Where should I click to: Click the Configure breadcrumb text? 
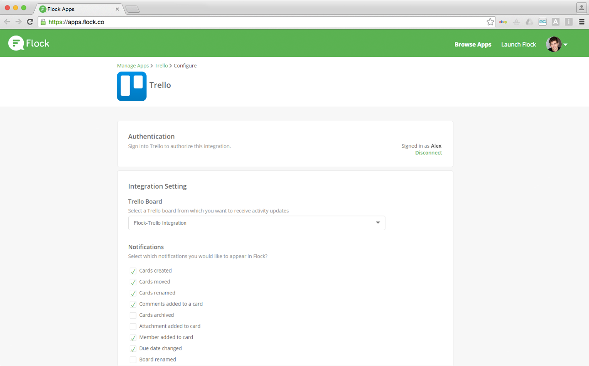click(185, 66)
